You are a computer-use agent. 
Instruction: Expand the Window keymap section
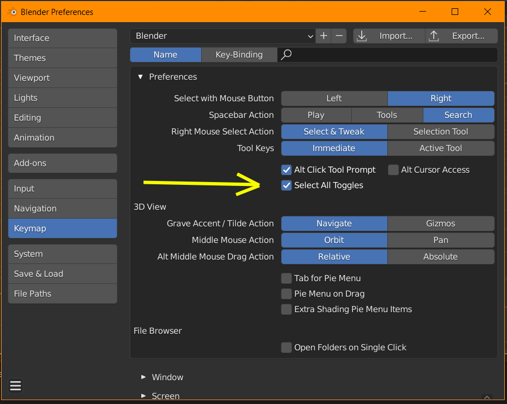(144, 377)
